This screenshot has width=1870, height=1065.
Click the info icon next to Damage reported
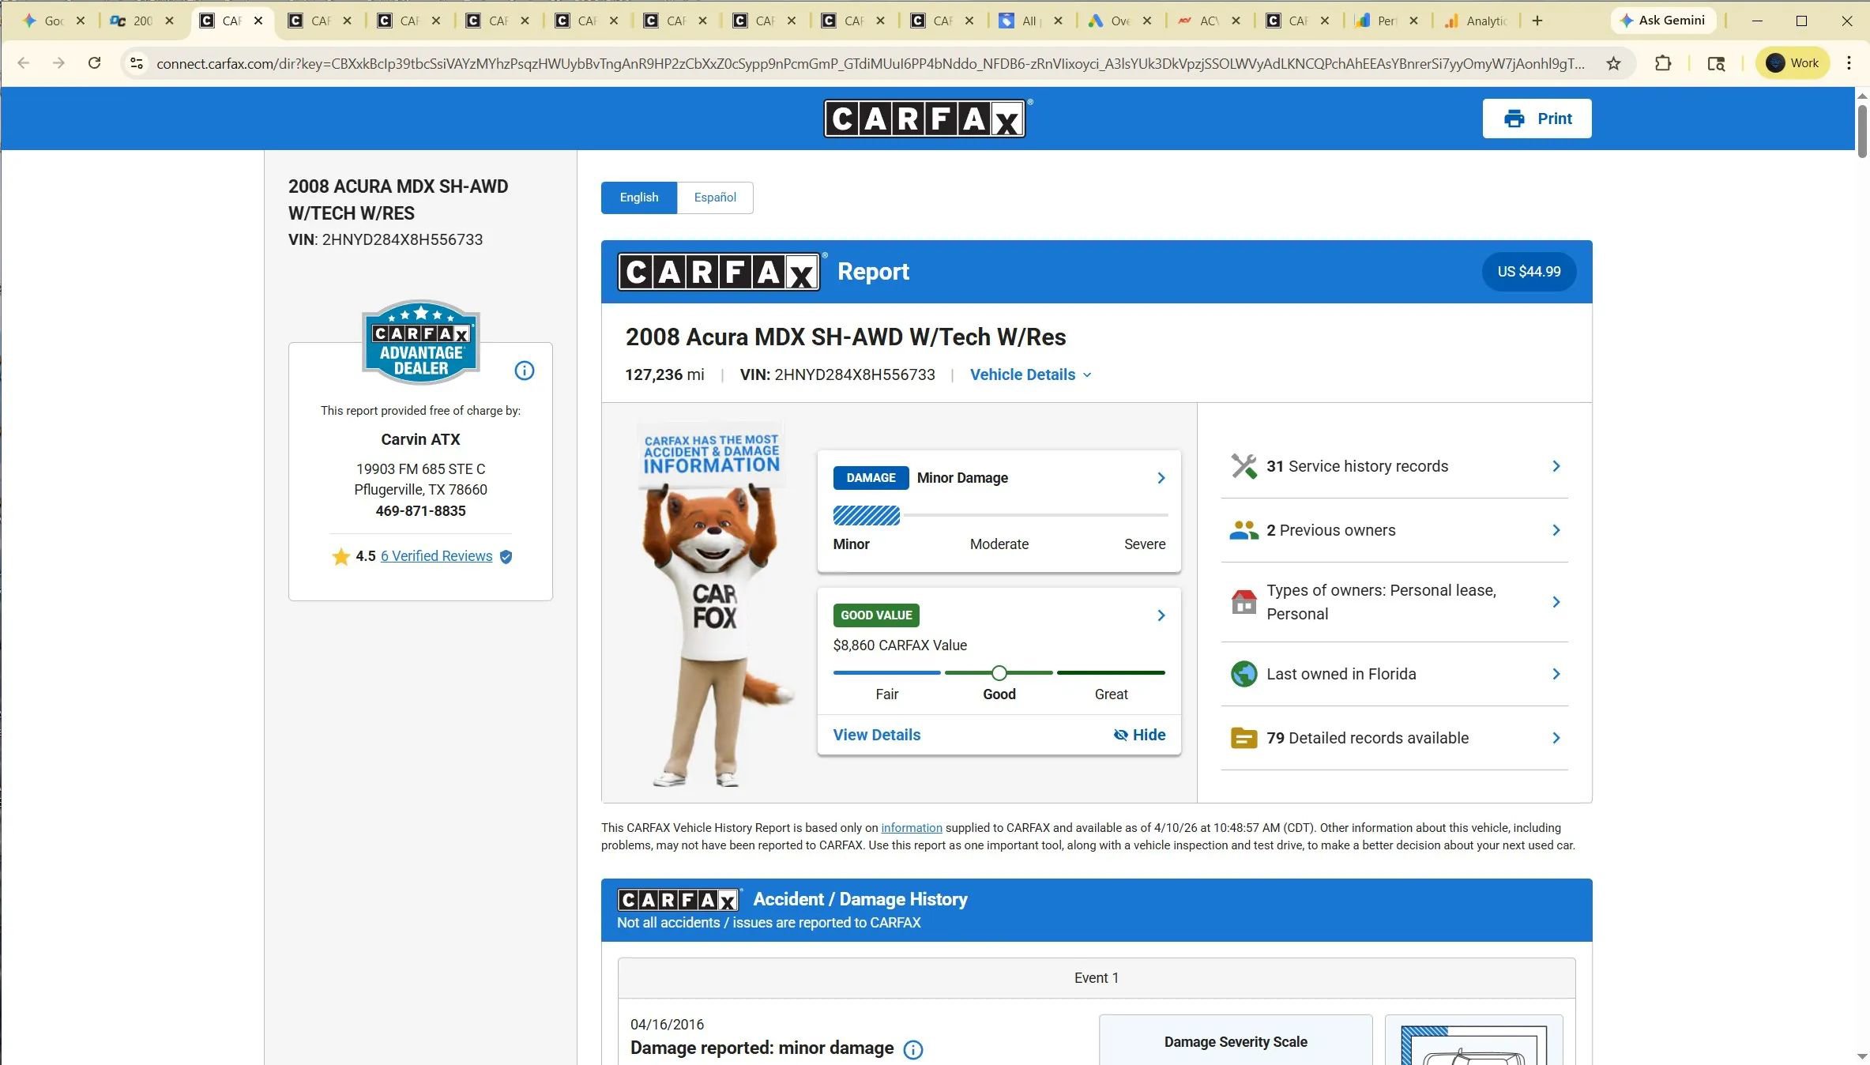click(x=913, y=1049)
